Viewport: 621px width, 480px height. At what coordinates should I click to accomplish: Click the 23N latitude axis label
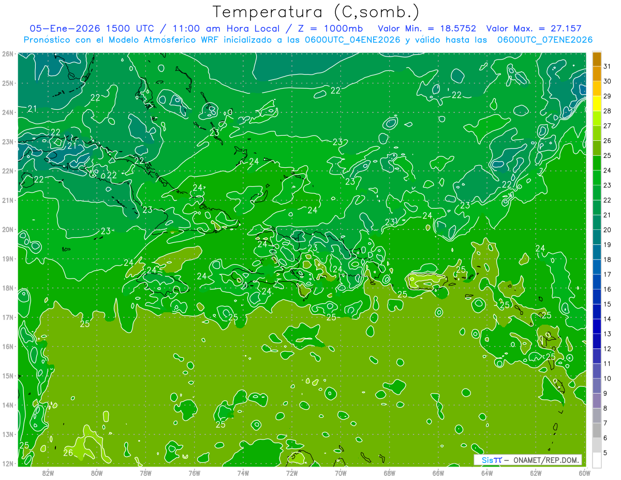[7, 141]
